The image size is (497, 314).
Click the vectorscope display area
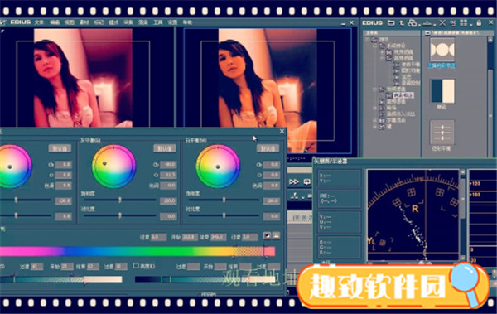click(x=413, y=215)
